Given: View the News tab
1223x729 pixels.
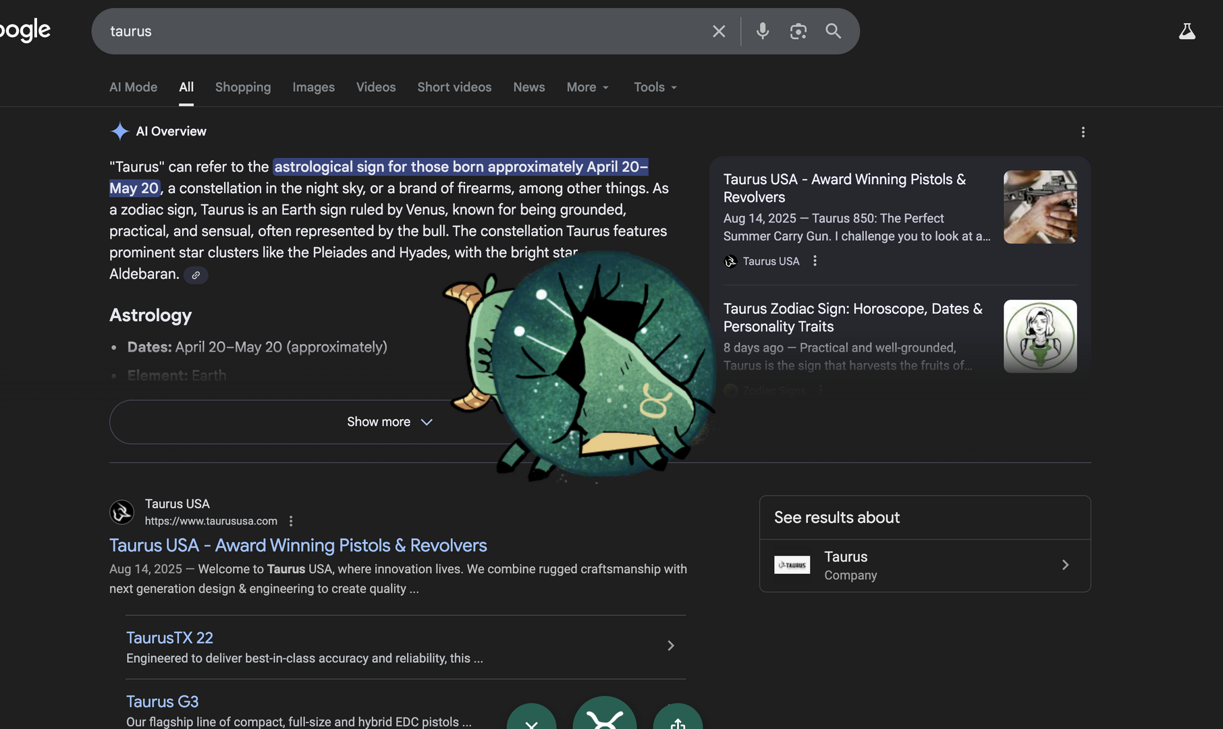Looking at the screenshot, I should point(529,87).
